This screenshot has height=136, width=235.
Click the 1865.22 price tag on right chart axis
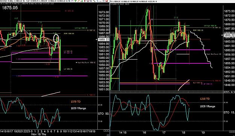[229, 35]
